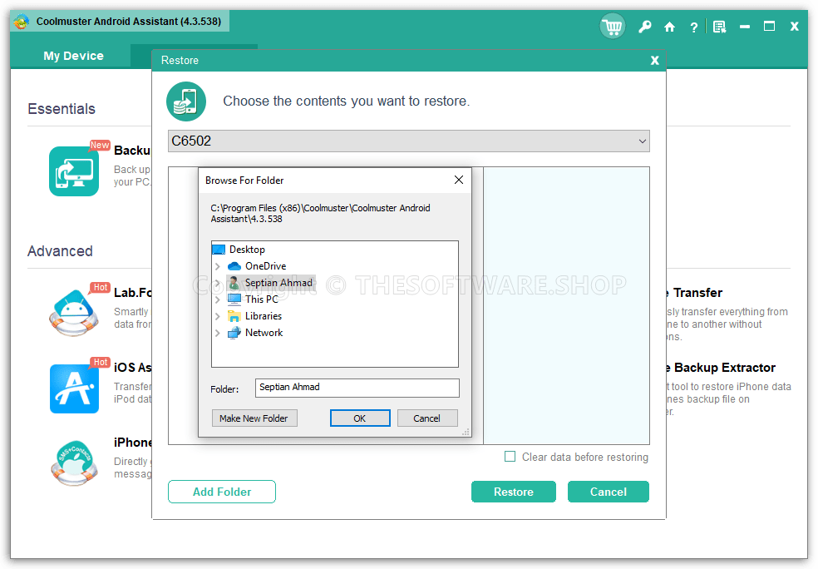Close the Browse For Folder dialog
818x569 pixels.
459,180
